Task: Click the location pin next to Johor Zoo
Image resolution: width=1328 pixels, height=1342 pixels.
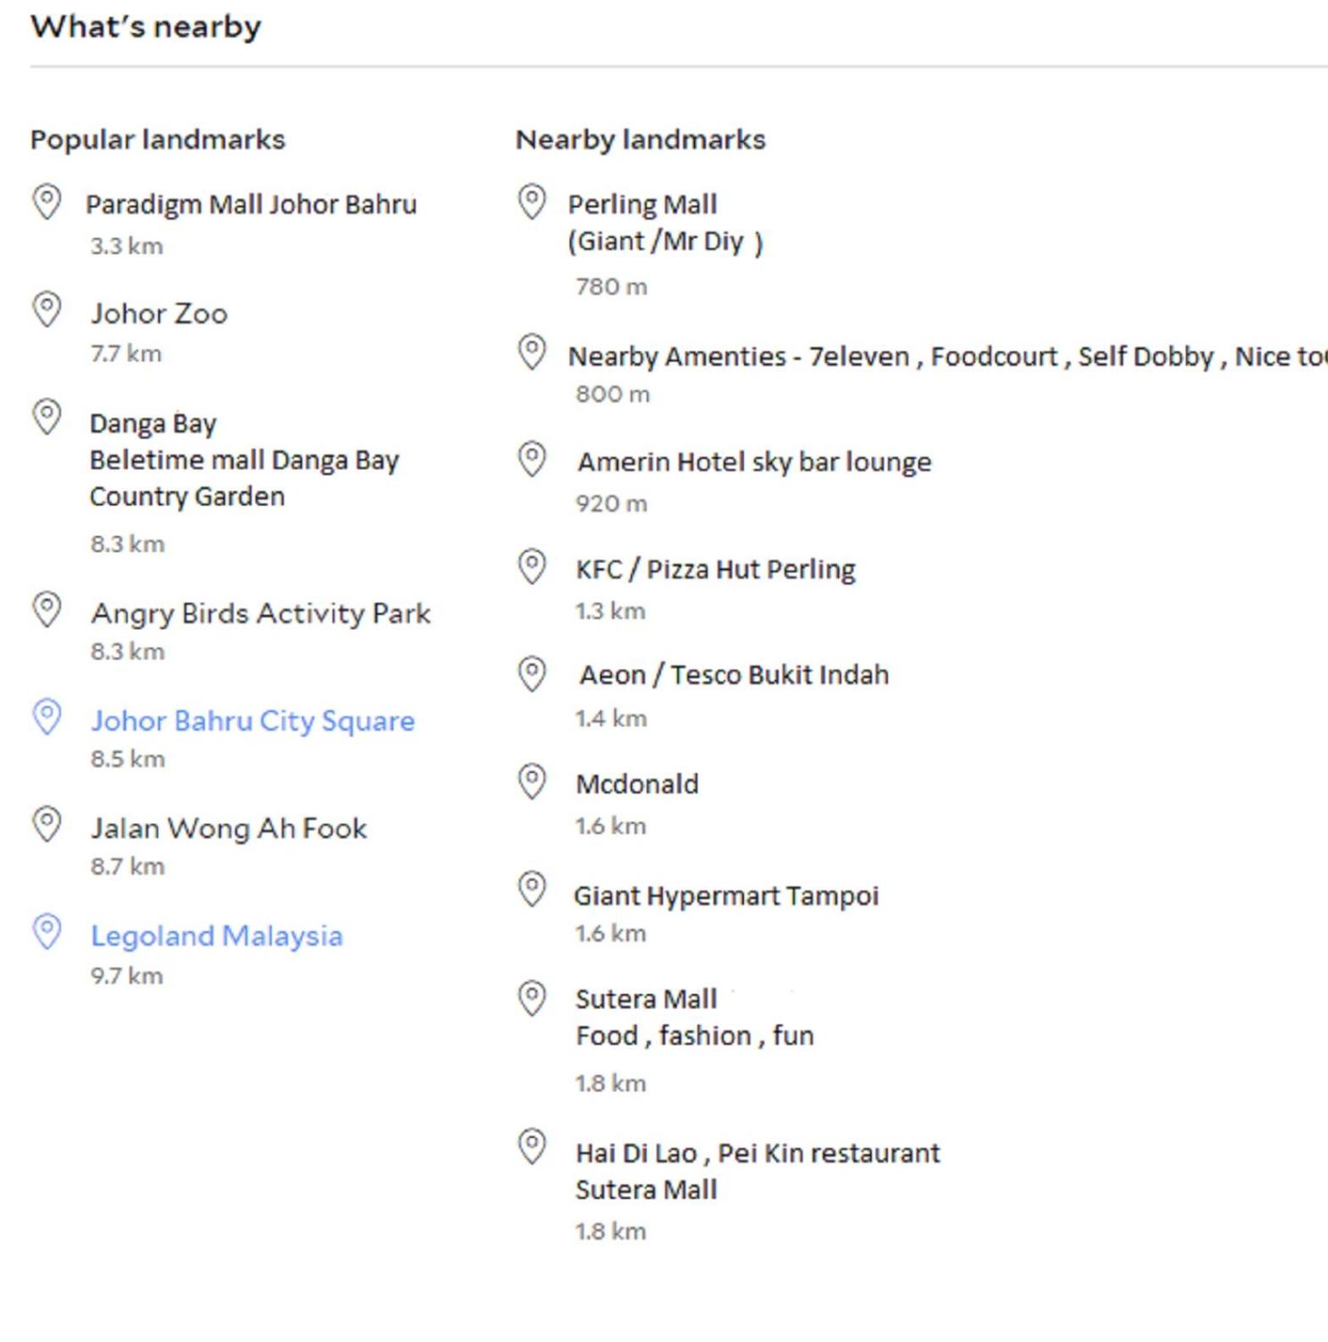Action: (x=47, y=309)
